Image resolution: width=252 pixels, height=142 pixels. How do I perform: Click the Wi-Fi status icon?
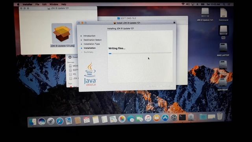tap(183, 4)
